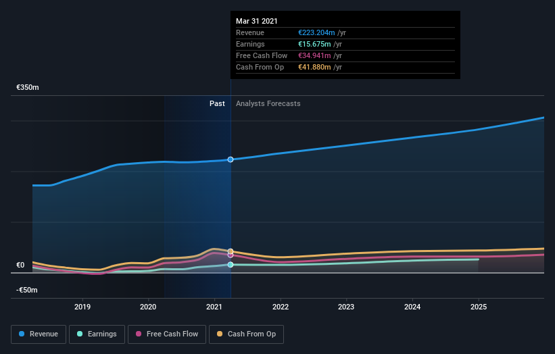
Task: Click the 2019 x-axis label
Action: 82,307
